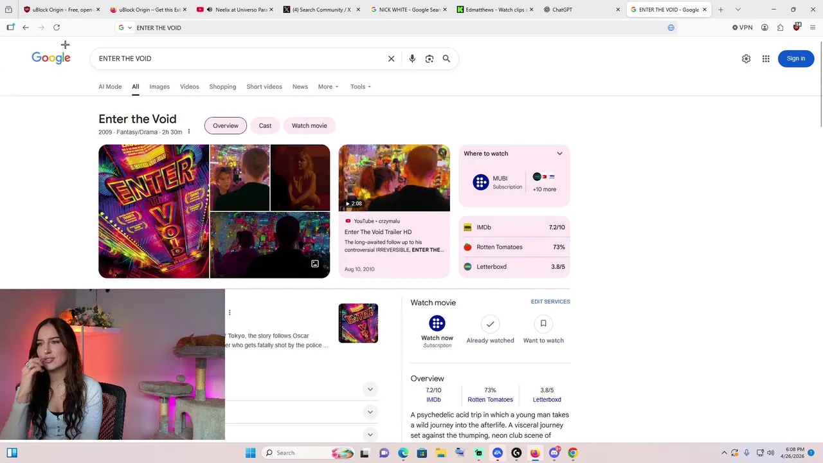Open File Explorer from taskbar
823x463 pixels.
click(x=441, y=453)
